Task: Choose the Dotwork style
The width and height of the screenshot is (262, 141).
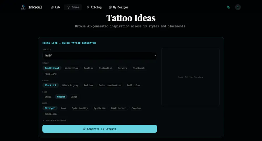Action: 122,68
